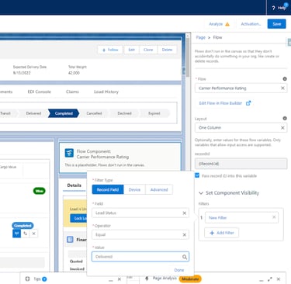
Task: Click the recordId input field
Action: pyautogui.click(x=241, y=164)
